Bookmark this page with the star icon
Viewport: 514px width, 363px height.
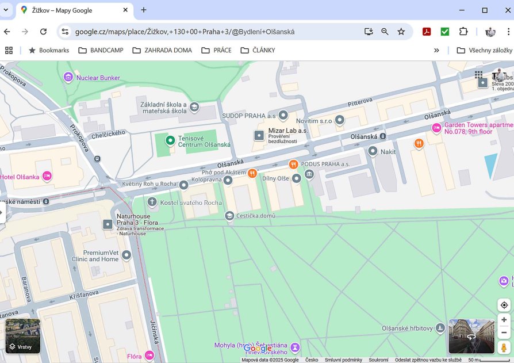click(x=401, y=32)
